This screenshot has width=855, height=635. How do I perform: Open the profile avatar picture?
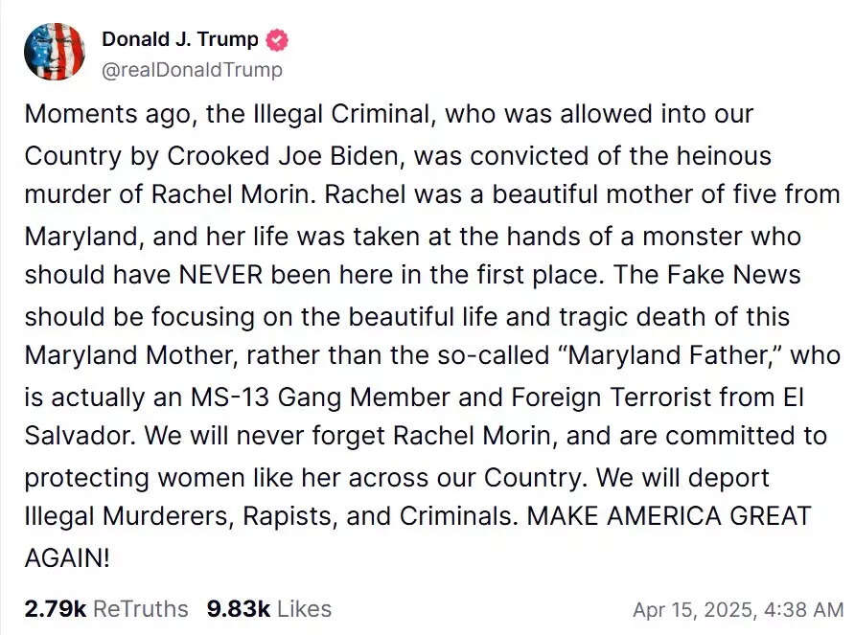pos(55,52)
